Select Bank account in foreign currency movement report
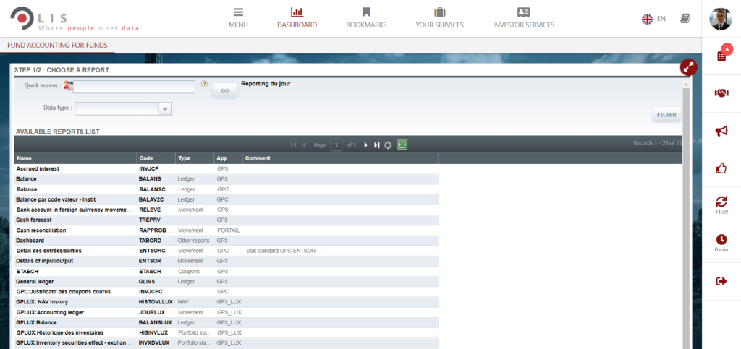 pyautogui.click(x=226, y=210)
